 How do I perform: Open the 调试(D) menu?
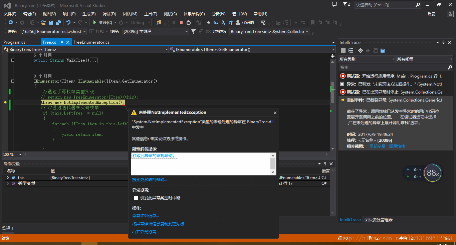pyautogui.click(x=109, y=14)
